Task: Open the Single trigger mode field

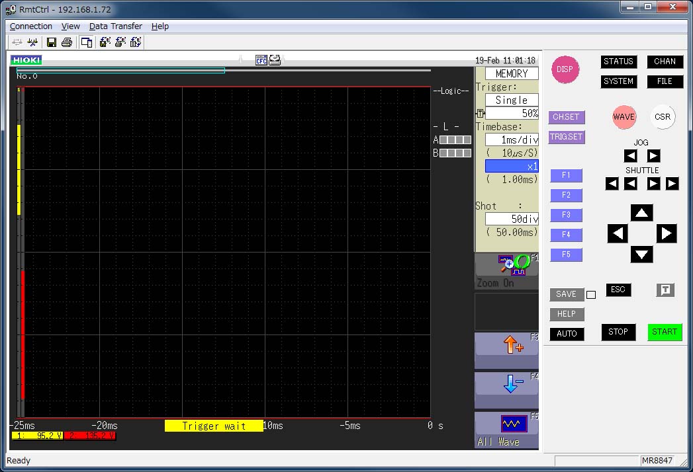Action: [x=512, y=100]
